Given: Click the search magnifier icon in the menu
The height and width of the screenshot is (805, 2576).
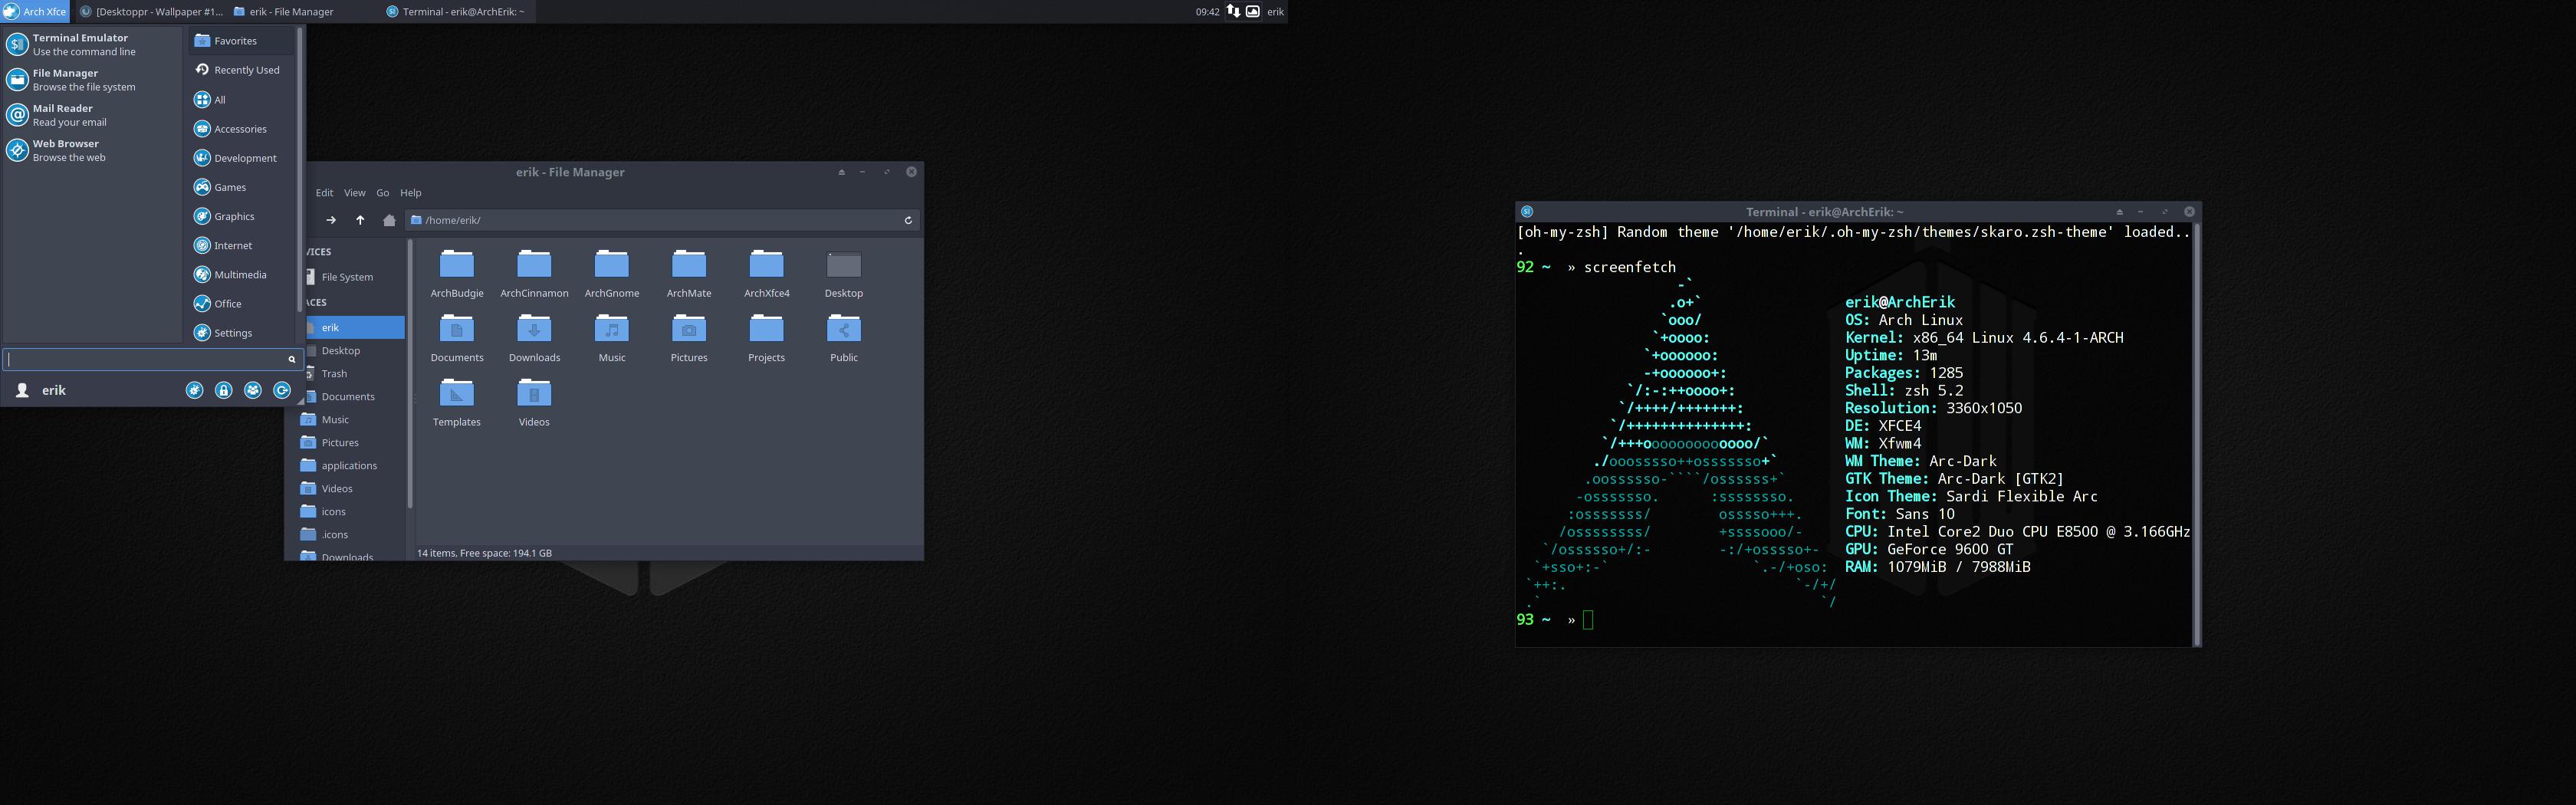Looking at the screenshot, I should (x=292, y=359).
